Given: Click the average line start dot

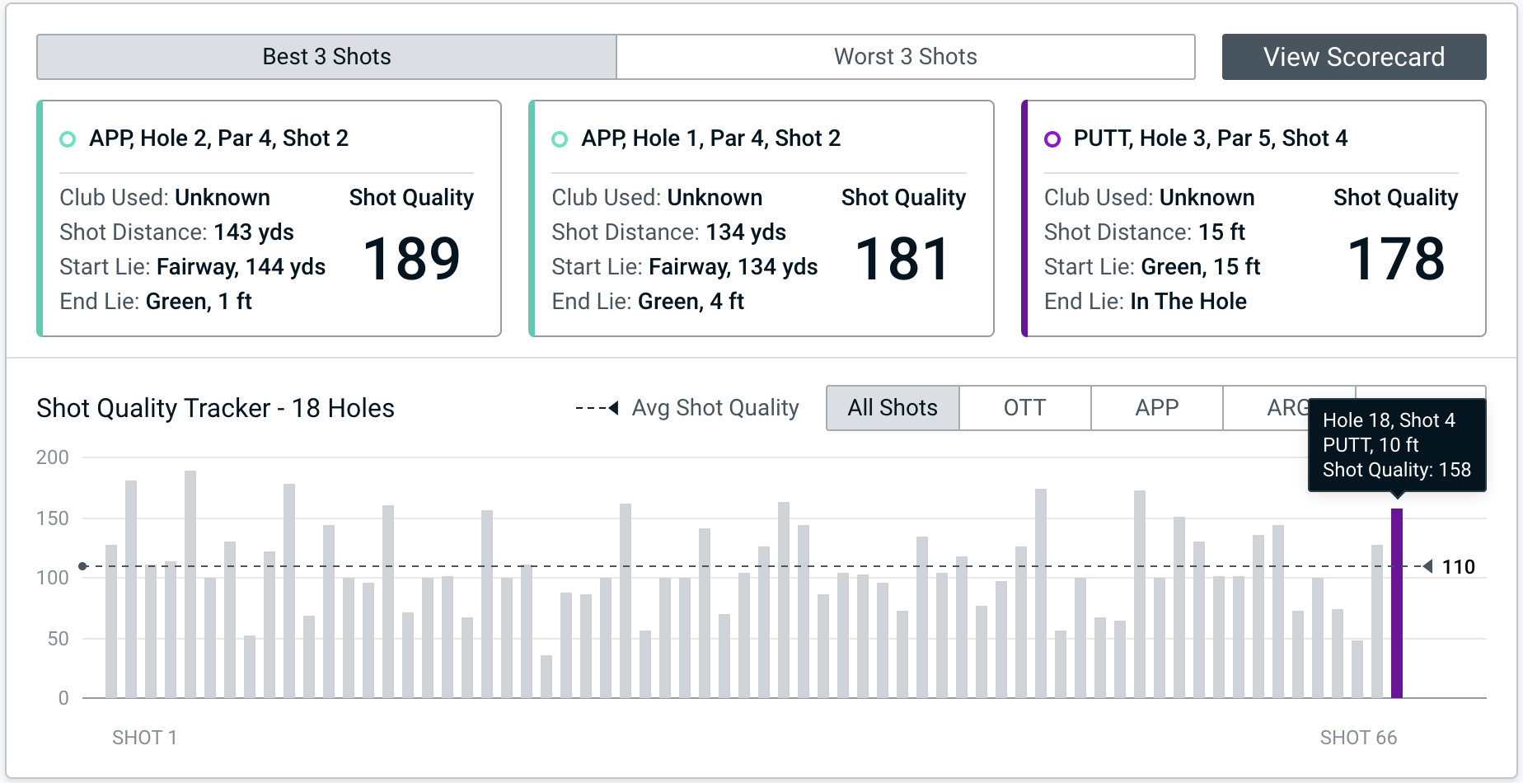Looking at the screenshot, I should [82, 566].
